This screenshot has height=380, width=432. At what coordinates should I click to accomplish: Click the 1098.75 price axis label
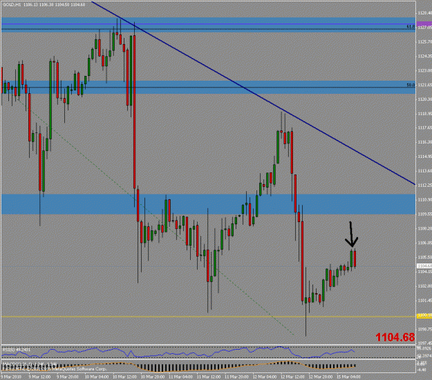424,329
